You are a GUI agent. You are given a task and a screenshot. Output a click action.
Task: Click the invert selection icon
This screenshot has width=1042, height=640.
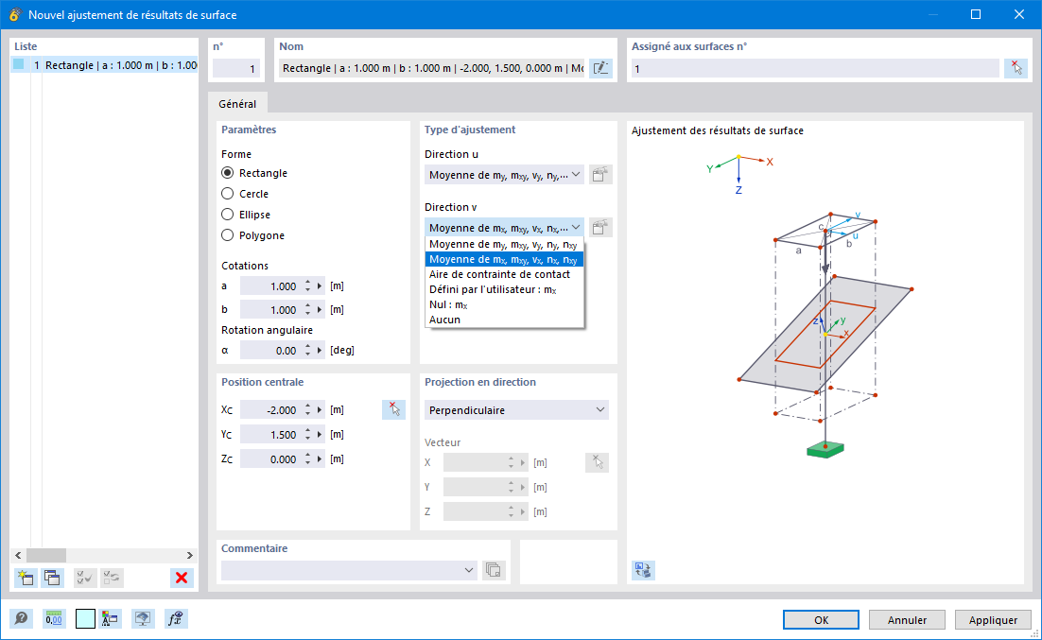point(112,578)
